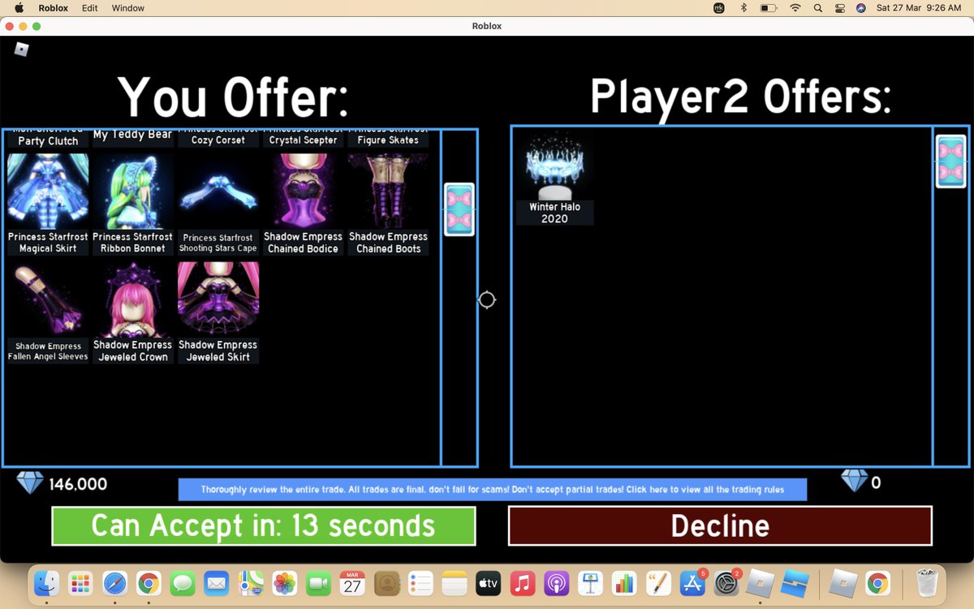This screenshot has height=609, width=974.
Task: Select Shadow Empress Jeweled Skirt item
Action: coord(218,313)
